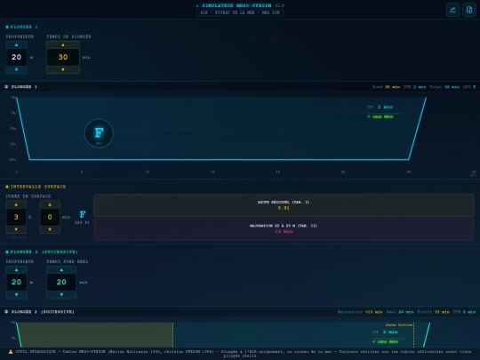Decrease Plongée 2 profondeur with down arrow

click(17, 295)
